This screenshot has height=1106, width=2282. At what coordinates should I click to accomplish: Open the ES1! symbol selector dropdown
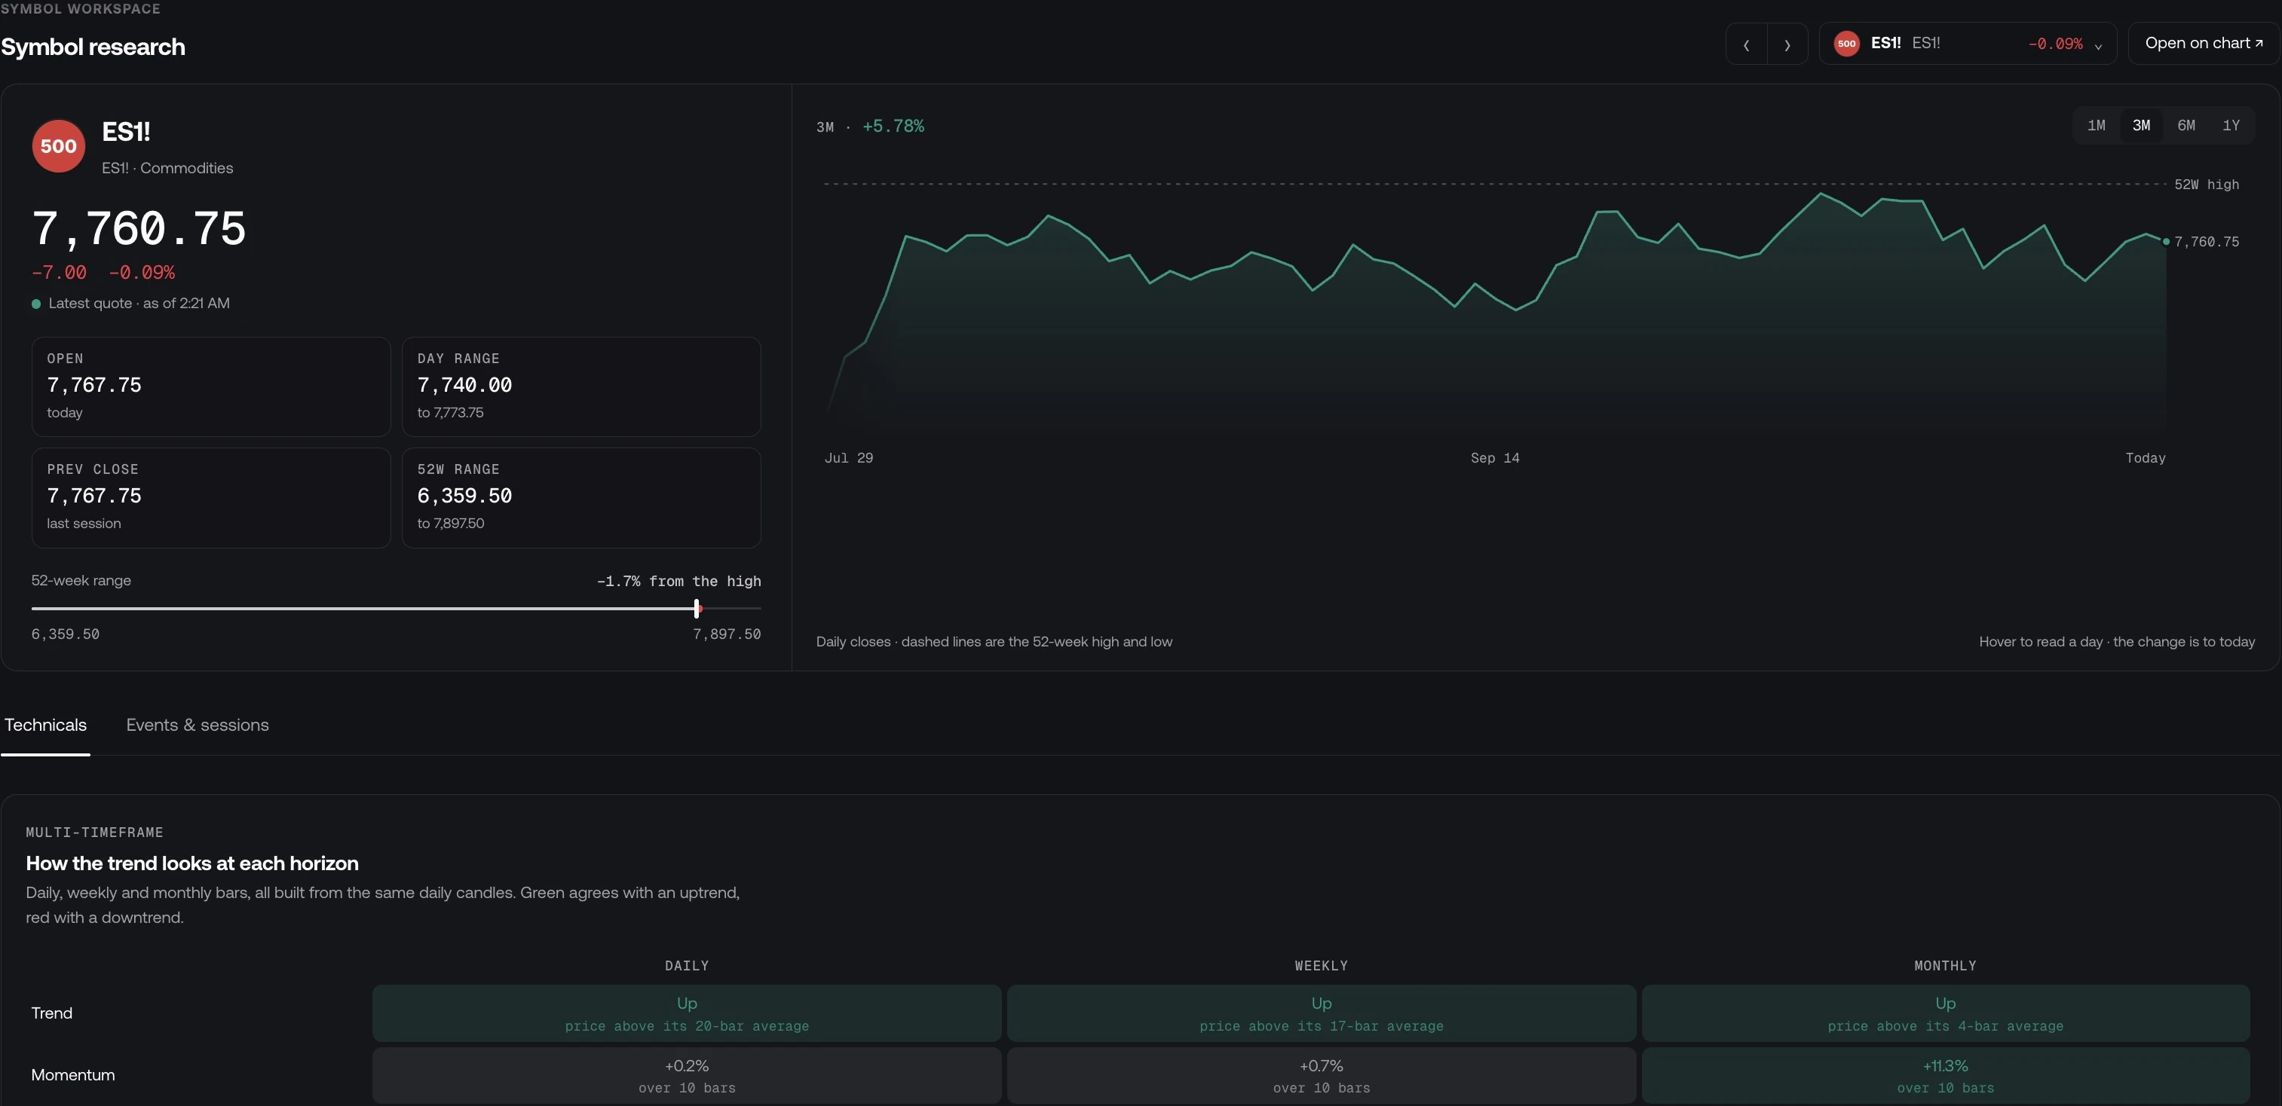click(1968, 44)
